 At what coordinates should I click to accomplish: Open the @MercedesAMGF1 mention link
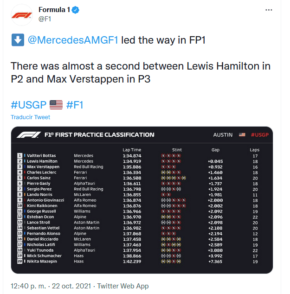tap(73, 40)
